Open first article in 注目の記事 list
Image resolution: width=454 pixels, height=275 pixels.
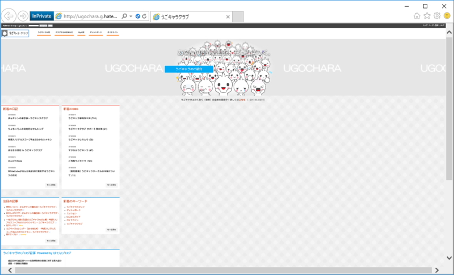point(31,209)
